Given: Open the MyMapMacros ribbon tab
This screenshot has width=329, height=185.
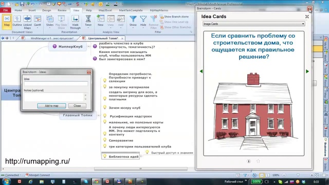Looking at the screenshot, I should 159,10.
